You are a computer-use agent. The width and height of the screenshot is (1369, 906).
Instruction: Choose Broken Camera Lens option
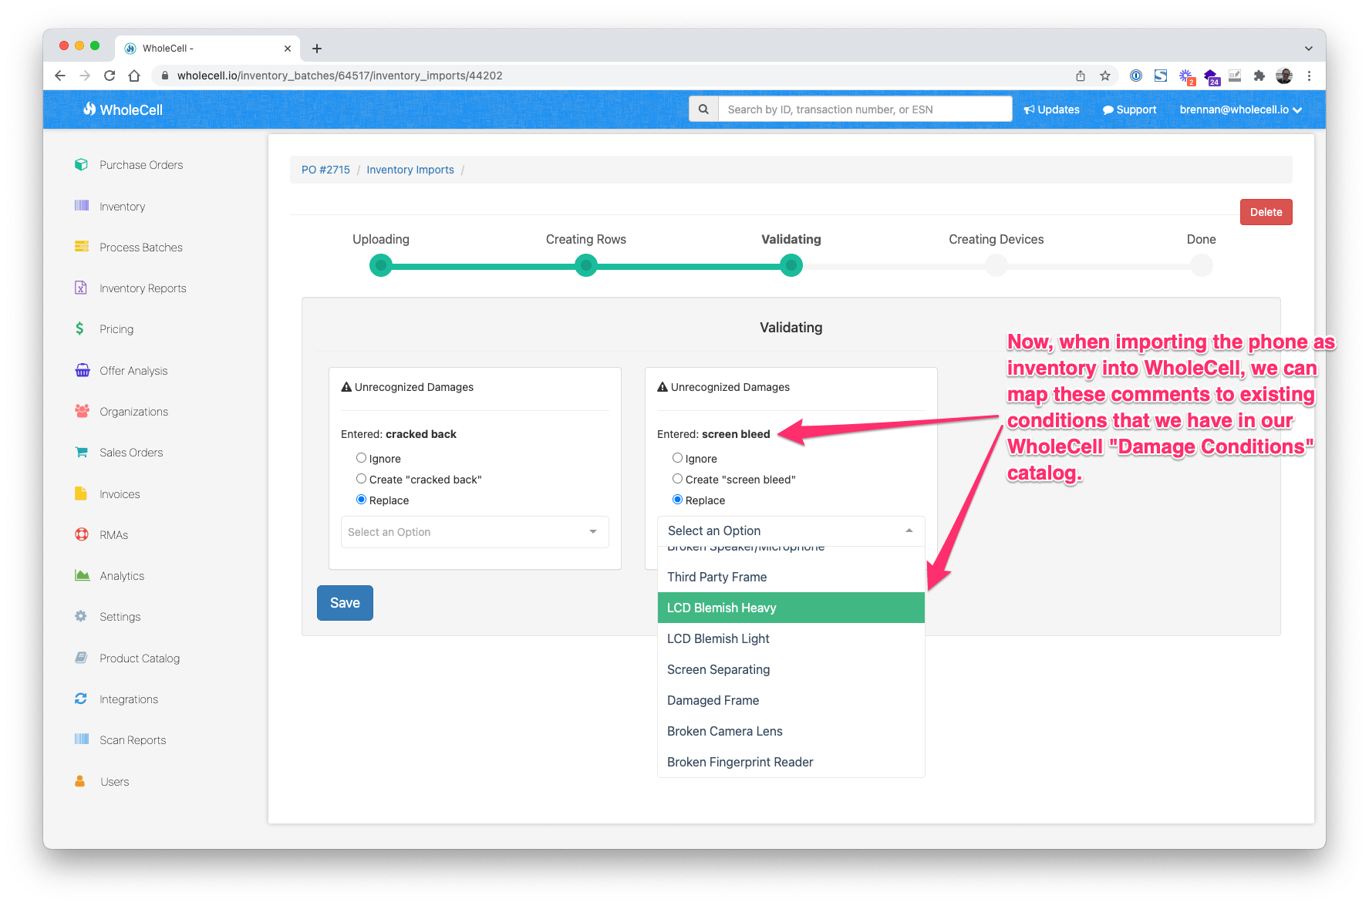click(791, 731)
